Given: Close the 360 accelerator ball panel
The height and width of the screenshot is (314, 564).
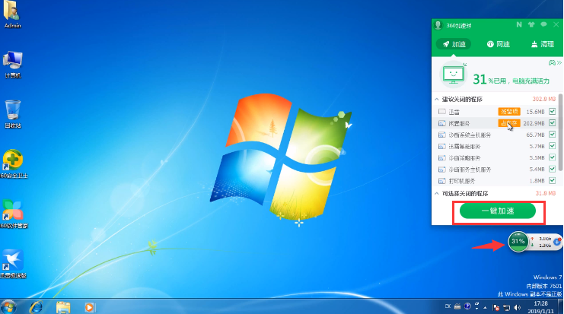Looking at the screenshot, I should pyautogui.click(x=556, y=24).
